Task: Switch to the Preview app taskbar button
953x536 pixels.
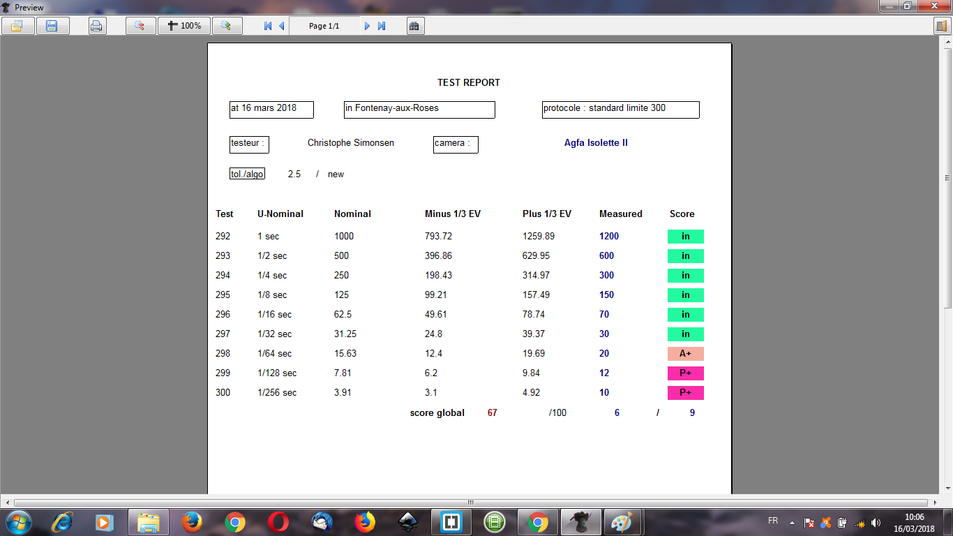Action: point(580,521)
